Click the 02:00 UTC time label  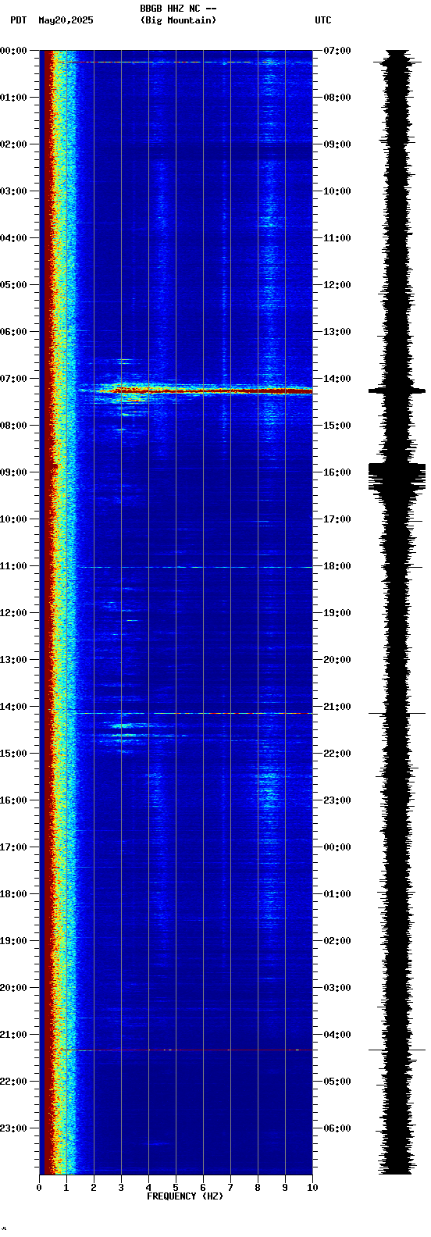[337, 941]
